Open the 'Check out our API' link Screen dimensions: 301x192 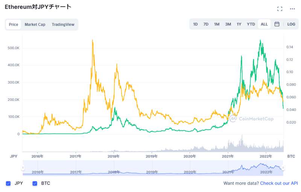279,183
